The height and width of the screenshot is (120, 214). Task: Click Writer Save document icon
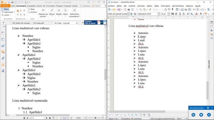coord(119,10)
